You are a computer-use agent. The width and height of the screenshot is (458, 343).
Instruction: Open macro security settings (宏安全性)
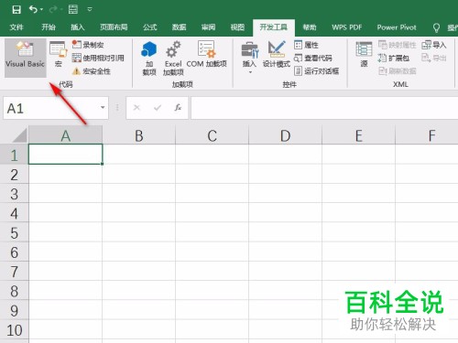coord(92,71)
